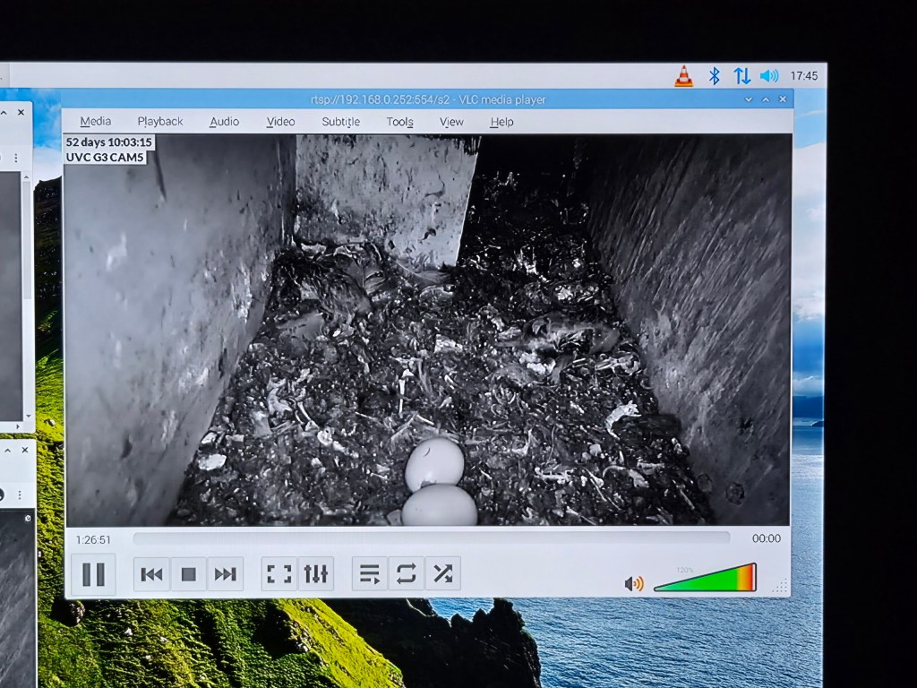Image resolution: width=917 pixels, height=688 pixels.
Task: Expand the Audio menu
Action: tap(224, 122)
